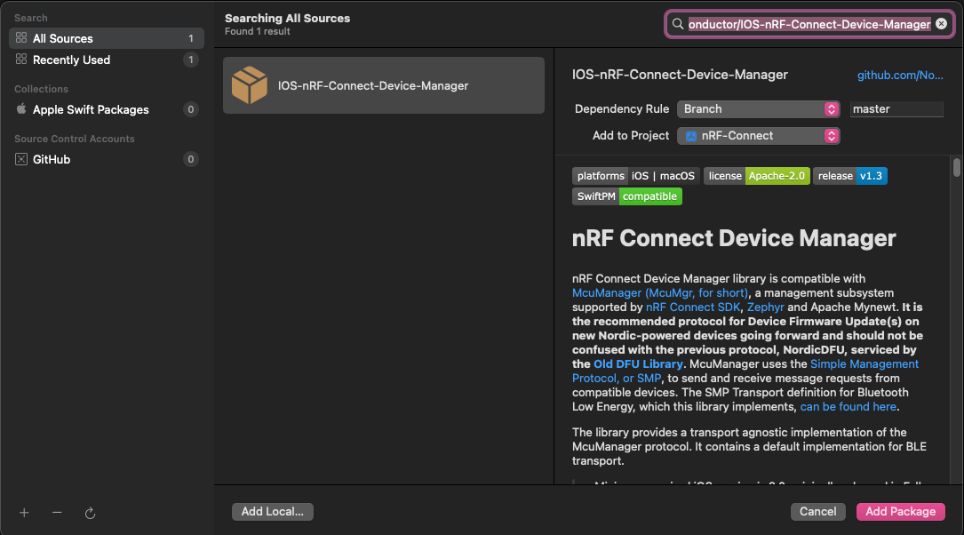964x535 pixels.
Task: Click the Add Local... button
Action: tap(273, 512)
